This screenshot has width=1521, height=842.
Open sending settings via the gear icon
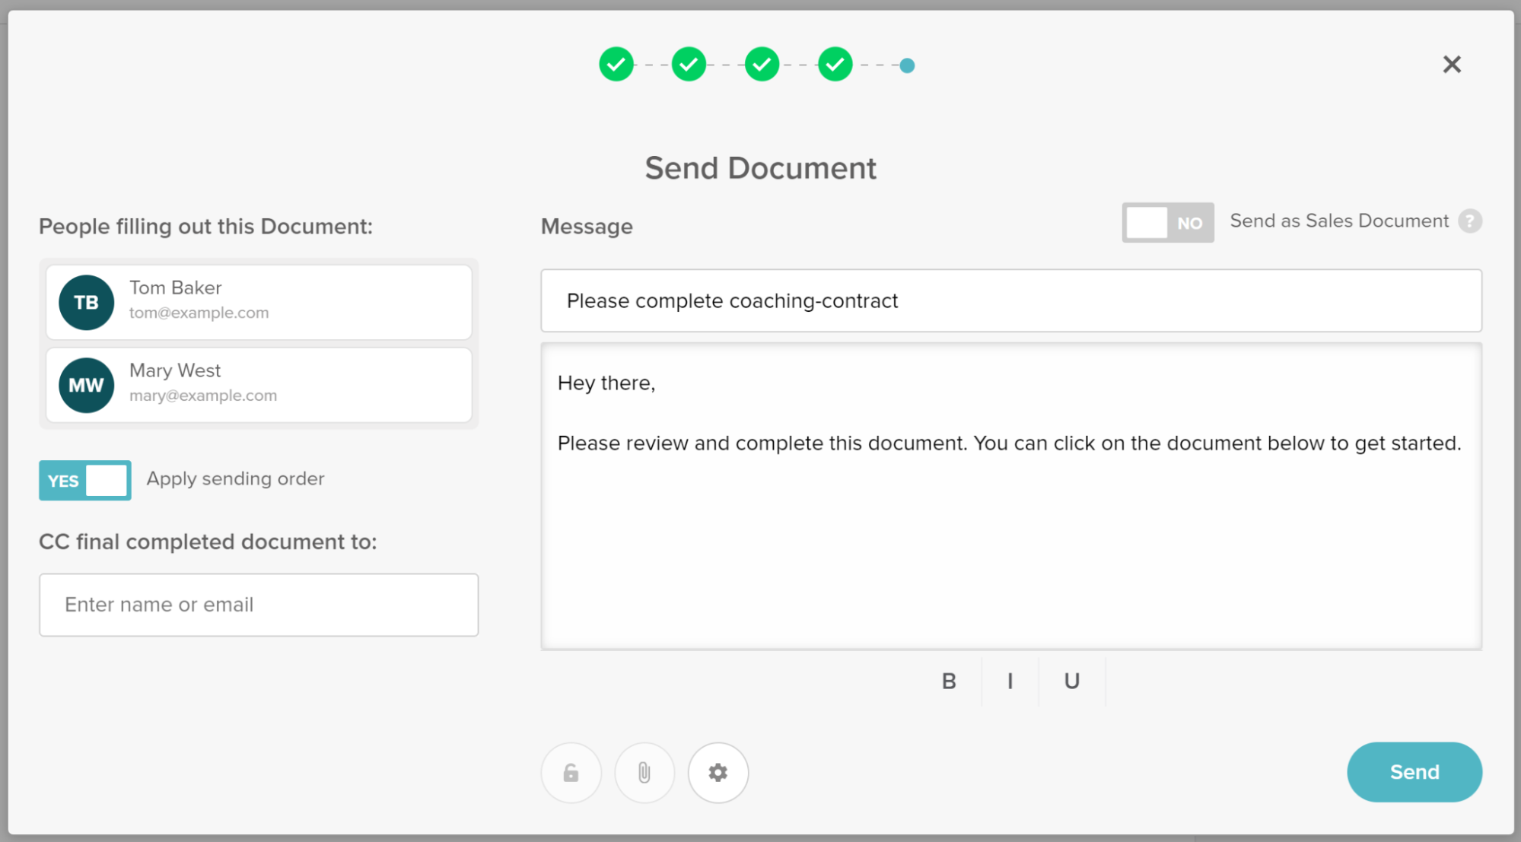point(718,772)
